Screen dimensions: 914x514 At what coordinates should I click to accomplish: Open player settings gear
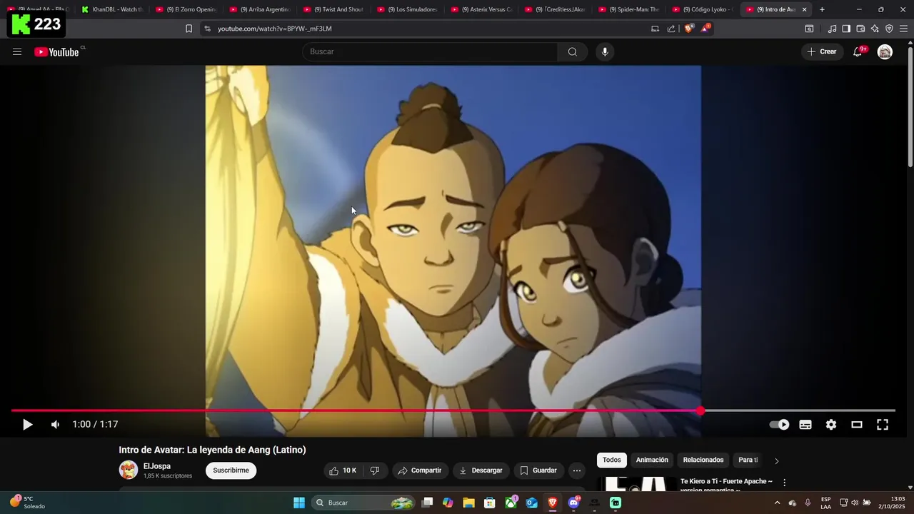(x=831, y=424)
